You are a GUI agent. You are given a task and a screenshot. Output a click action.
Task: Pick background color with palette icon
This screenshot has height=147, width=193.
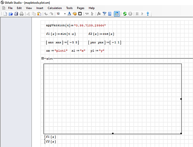[75, 14]
